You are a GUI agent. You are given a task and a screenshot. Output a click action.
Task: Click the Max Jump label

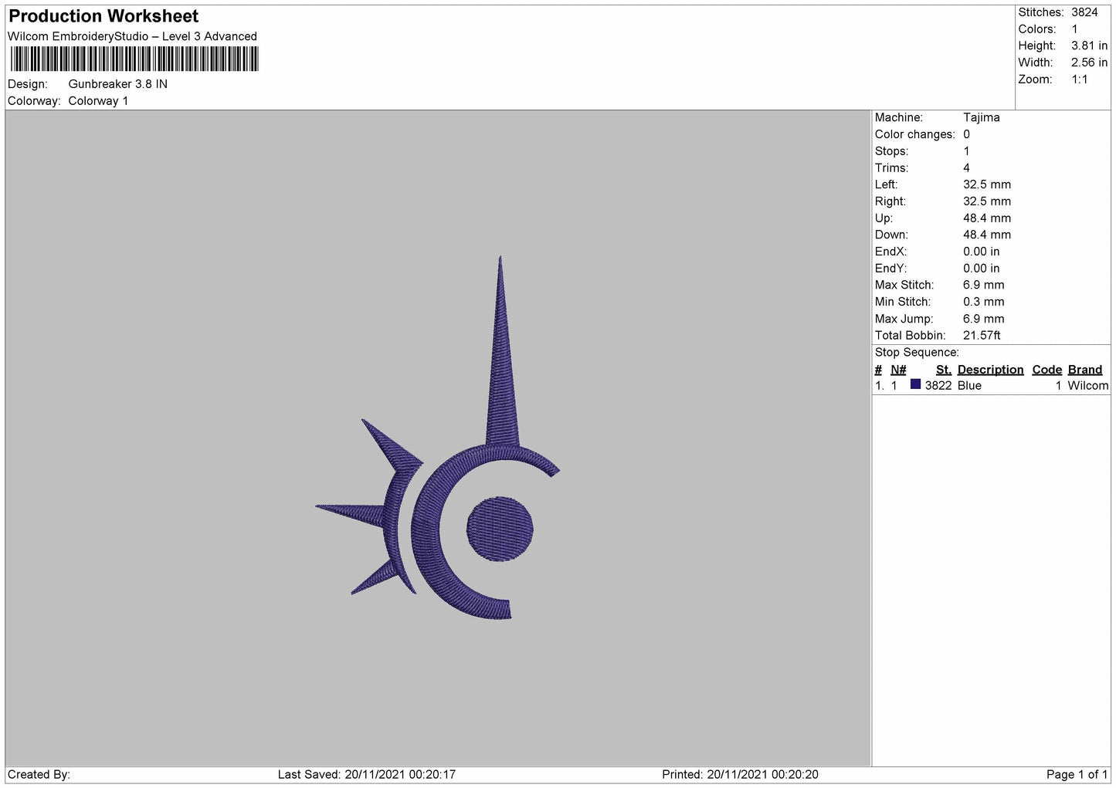(904, 319)
